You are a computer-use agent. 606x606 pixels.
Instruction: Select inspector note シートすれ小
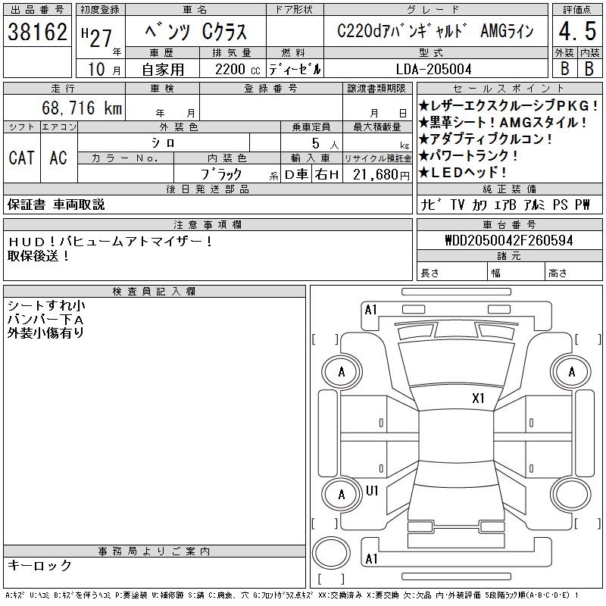(46, 305)
